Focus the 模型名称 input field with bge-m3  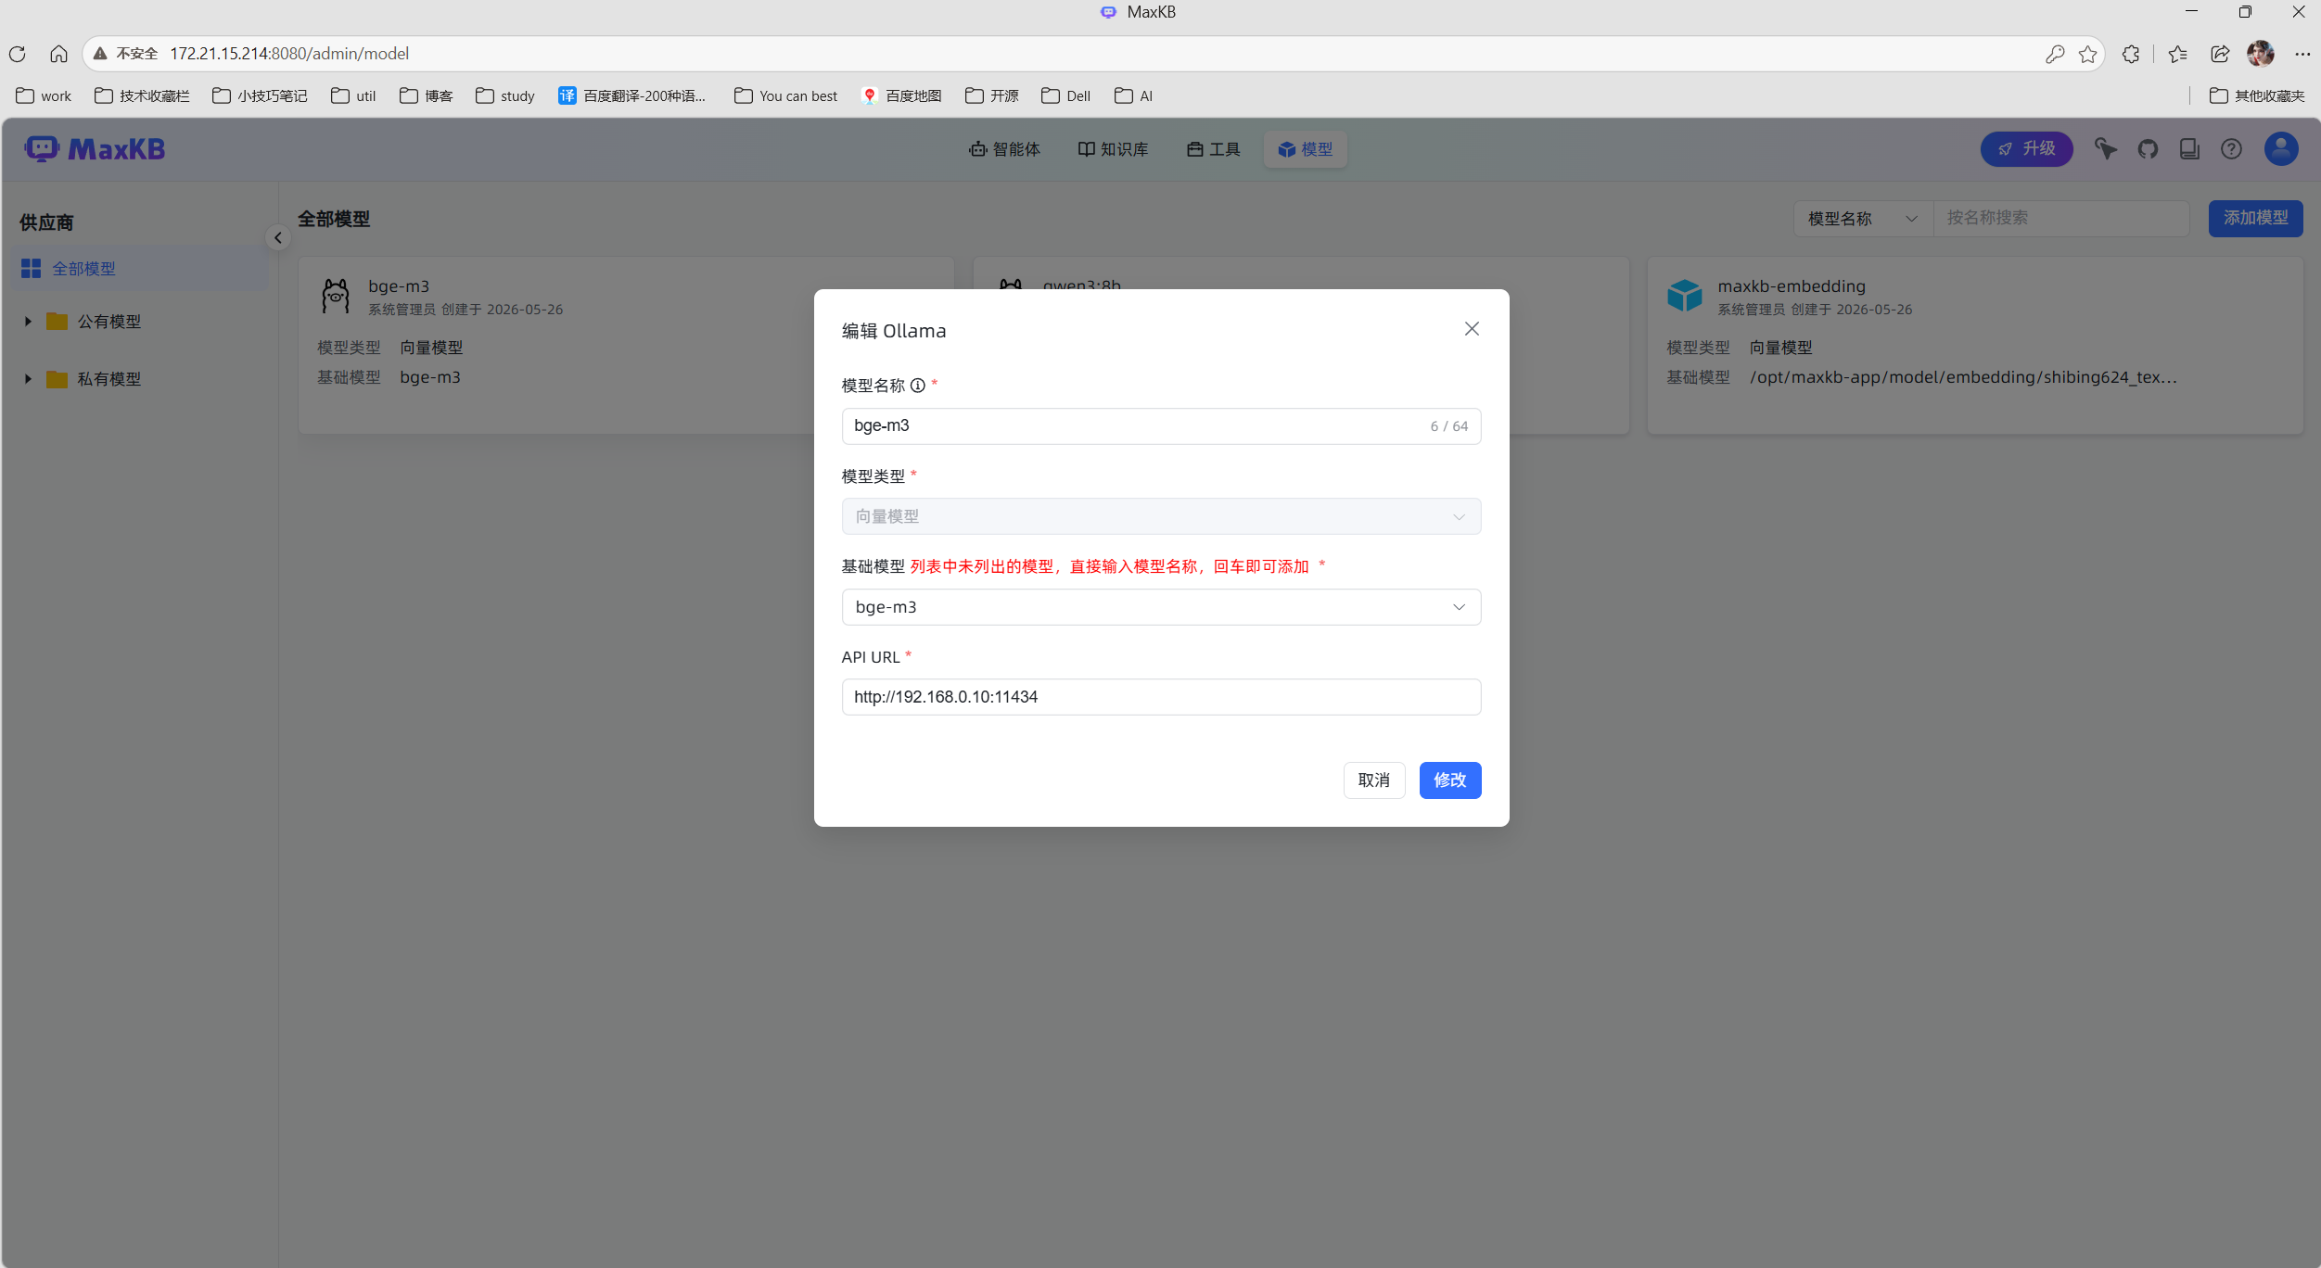point(1161,426)
